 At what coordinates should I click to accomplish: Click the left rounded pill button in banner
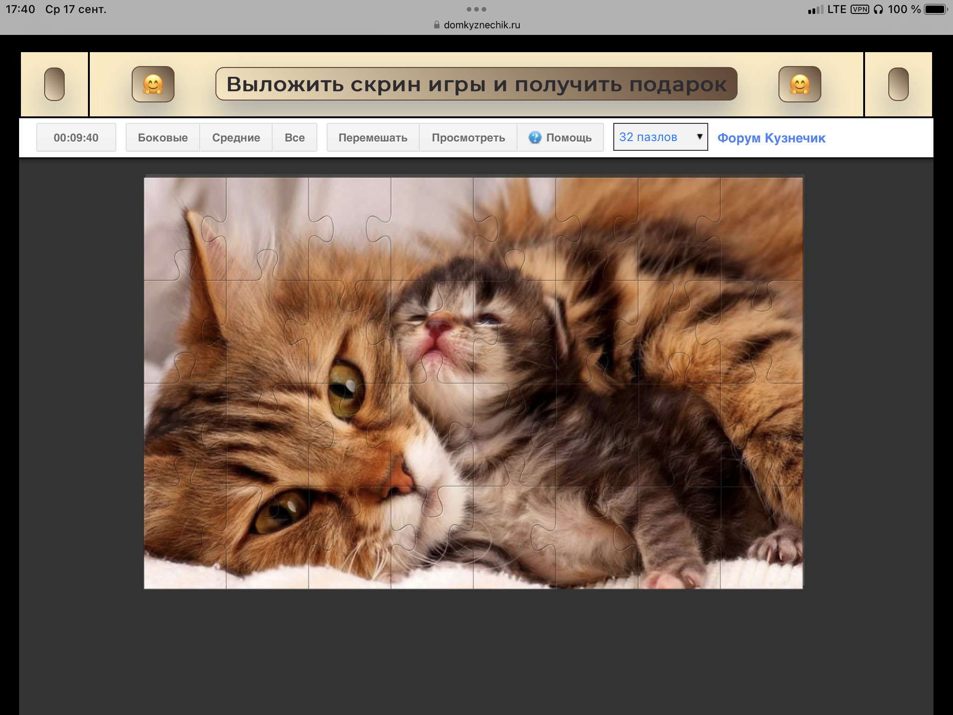pyautogui.click(x=54, y=84)
